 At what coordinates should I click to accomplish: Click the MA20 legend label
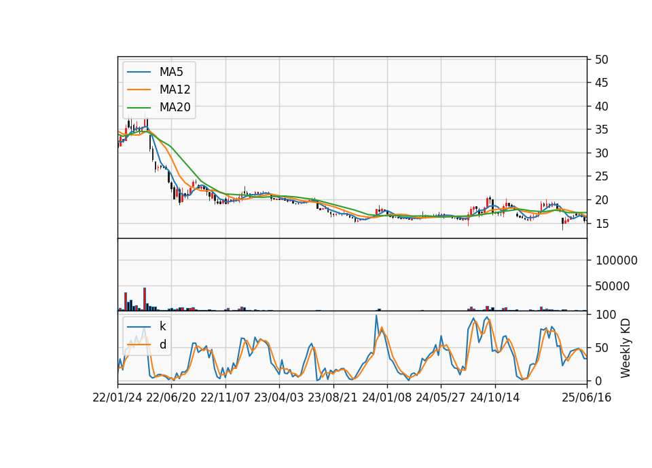(x=175, y=107)
